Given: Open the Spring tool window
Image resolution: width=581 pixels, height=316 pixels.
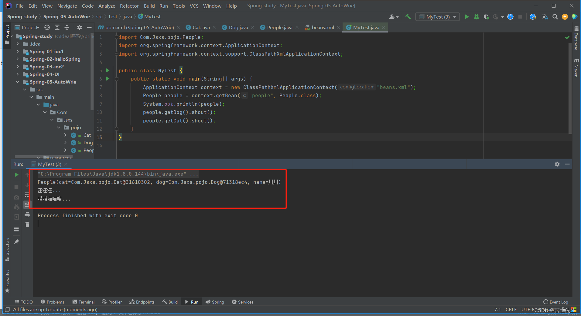Looking at the screenshot, I should click(215, 302).
